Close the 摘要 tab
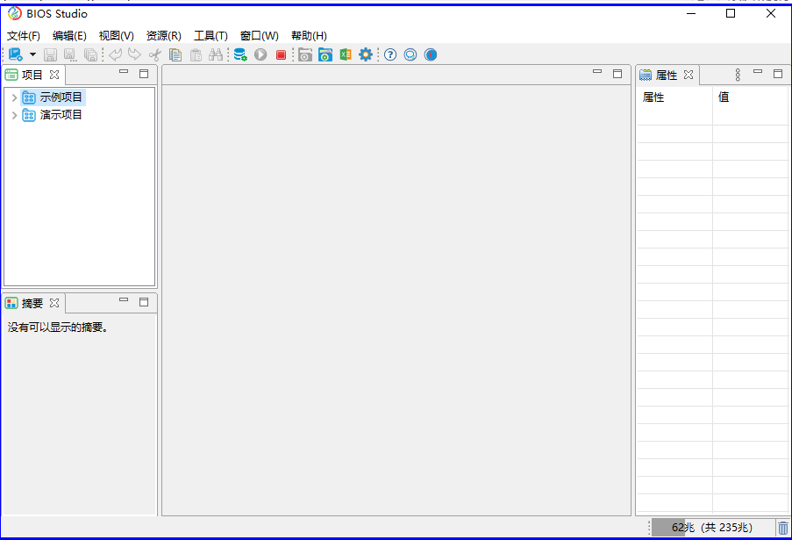Viewport: 792px width, 540px height. [54, 303]
